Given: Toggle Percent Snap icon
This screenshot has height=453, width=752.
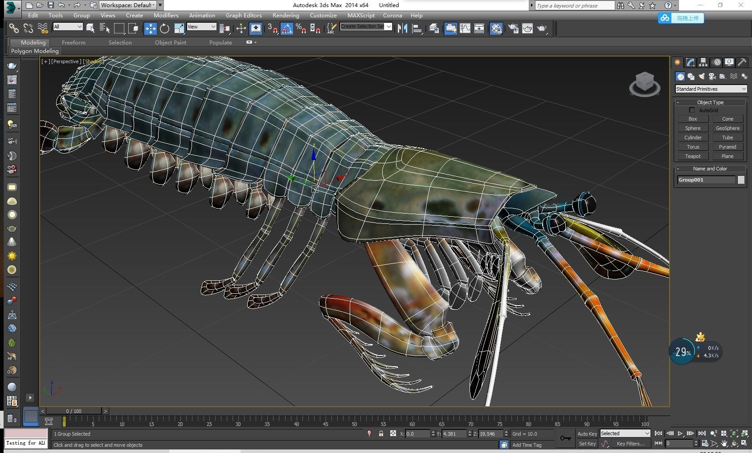Looking at the screenshot, I should pos(301,28).
